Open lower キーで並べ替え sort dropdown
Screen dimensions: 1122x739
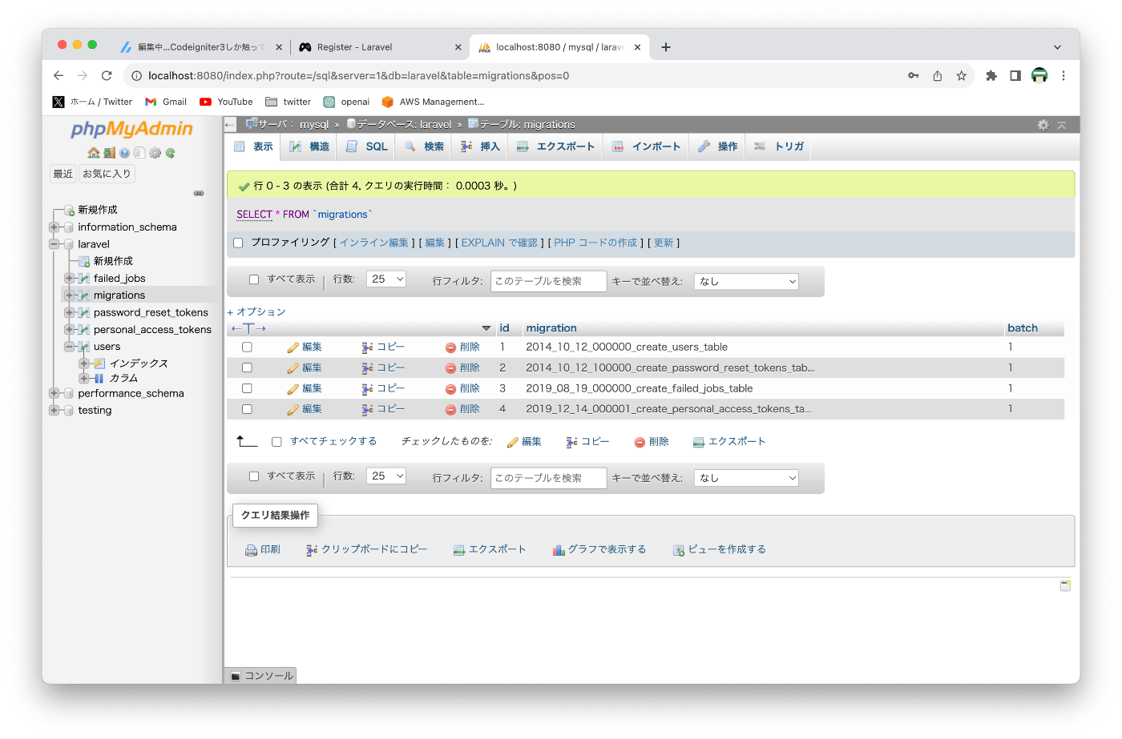pos(746,478)
